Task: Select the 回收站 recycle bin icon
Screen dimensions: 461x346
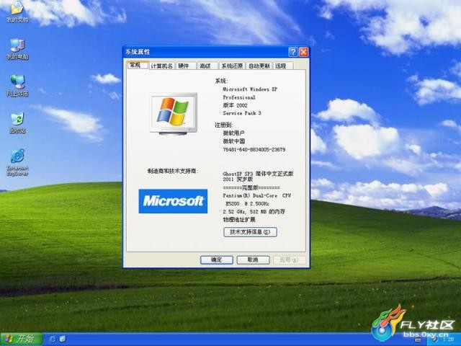Action: tap(17, 123)
